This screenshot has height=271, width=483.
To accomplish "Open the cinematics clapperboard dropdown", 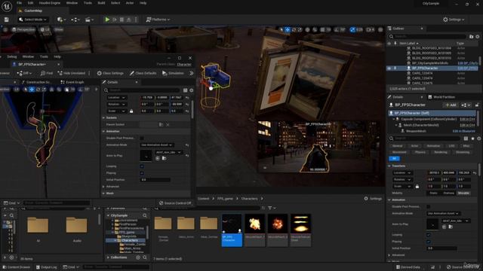I will point(89,20).
